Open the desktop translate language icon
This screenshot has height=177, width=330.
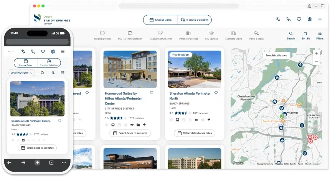(x=278, y=19)
